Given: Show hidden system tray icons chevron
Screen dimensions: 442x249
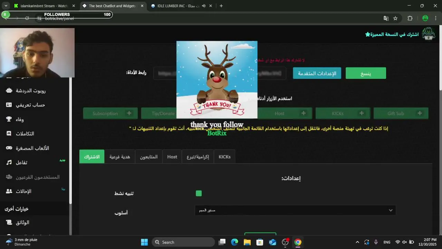Looking at the screenshot, I should (357, 242).
